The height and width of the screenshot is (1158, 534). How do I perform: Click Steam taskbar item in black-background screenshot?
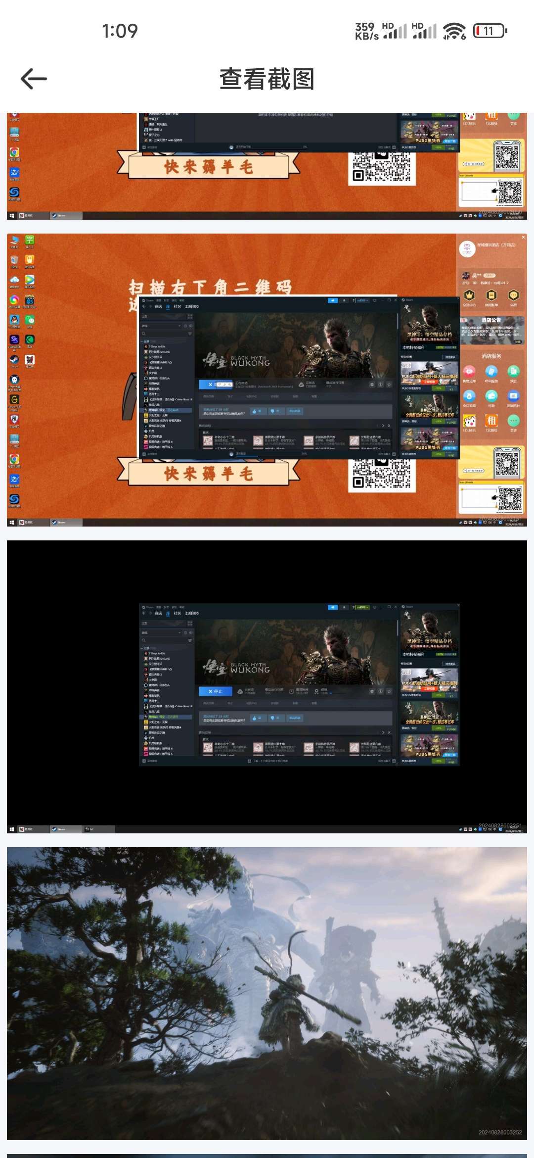[x=66, y=829]
